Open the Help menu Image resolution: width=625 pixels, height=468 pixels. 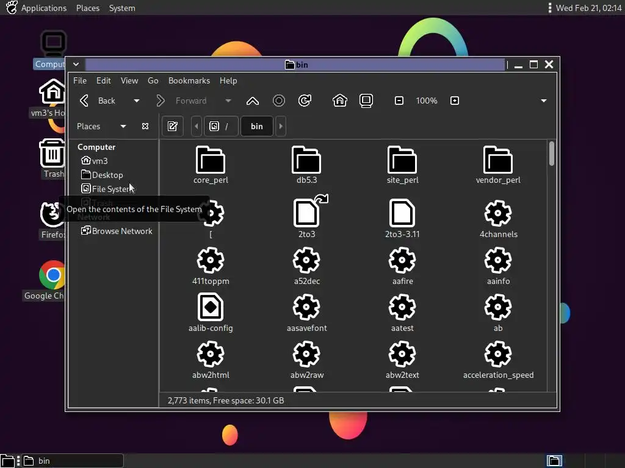pyautogui.click(x=228, y=80)
